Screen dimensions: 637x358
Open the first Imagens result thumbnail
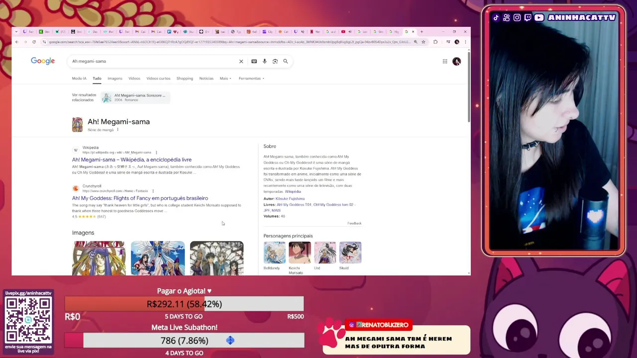(99, 258)
